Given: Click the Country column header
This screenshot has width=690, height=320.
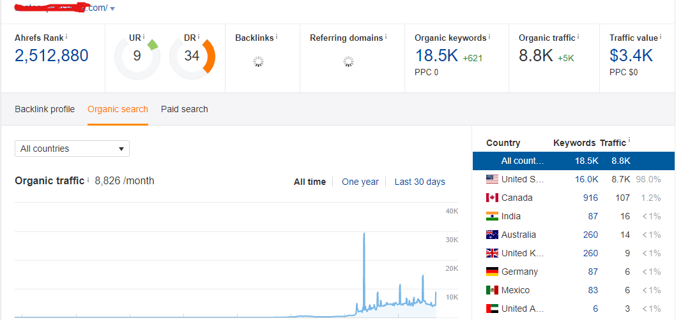Looking at the screenshot, I should 503,143.
